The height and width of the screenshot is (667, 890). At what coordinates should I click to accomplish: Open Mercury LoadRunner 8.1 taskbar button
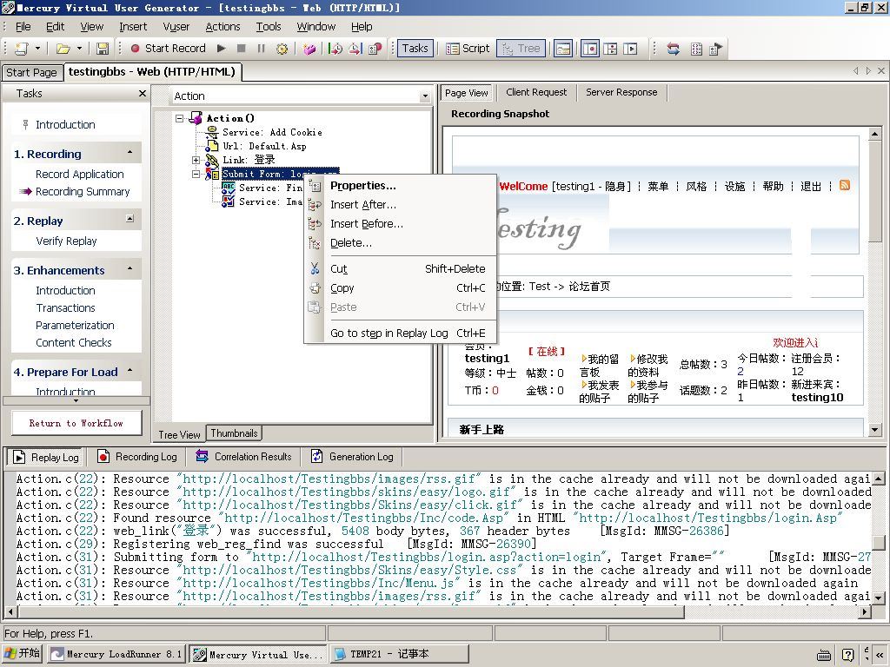click(x=116, y=655)
